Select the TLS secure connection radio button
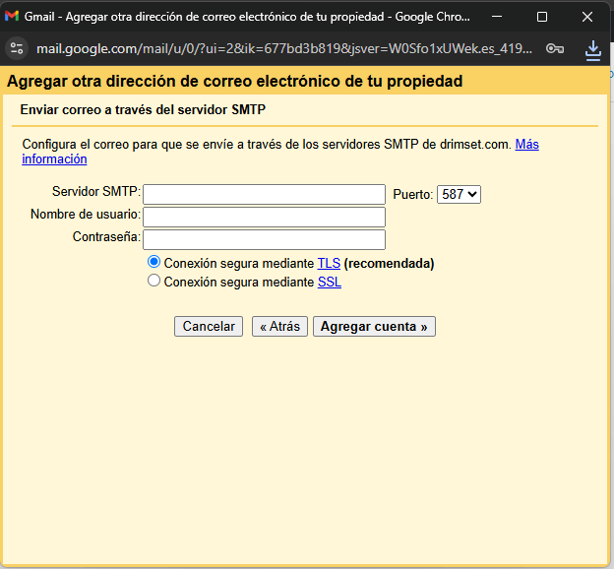614x569 pixels. click(x=153, y=263)
